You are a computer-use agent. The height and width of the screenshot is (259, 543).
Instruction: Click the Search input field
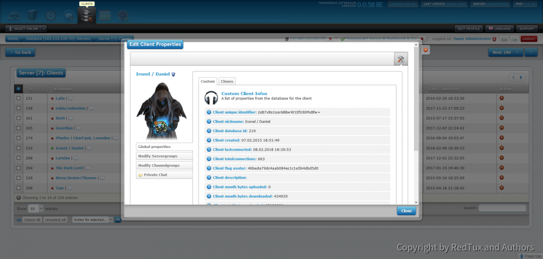click(x=502, y=208)
